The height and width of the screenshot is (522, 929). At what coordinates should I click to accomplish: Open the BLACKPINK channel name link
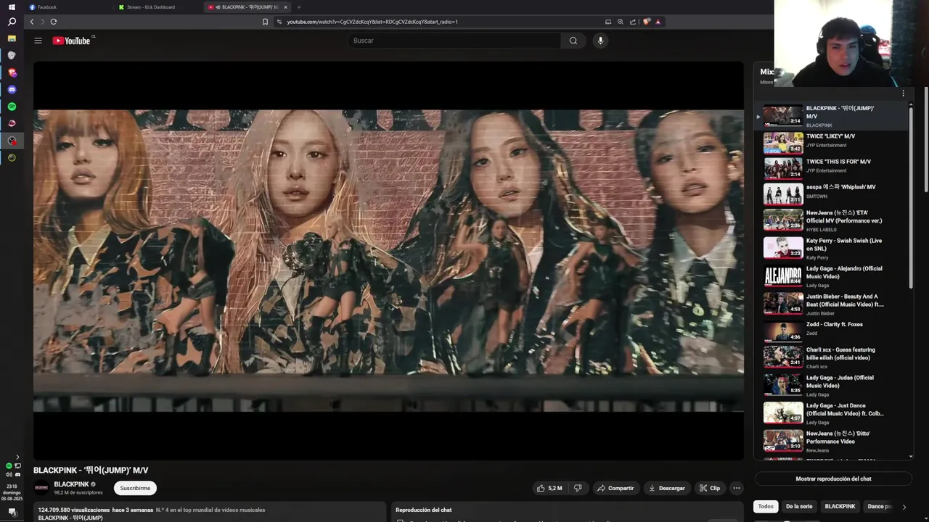71,484
